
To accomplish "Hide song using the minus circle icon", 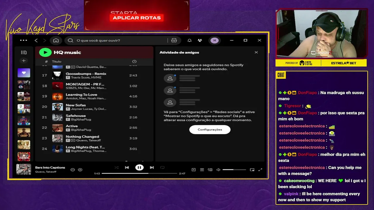I will pyautogui.click(x=73, y=170).
